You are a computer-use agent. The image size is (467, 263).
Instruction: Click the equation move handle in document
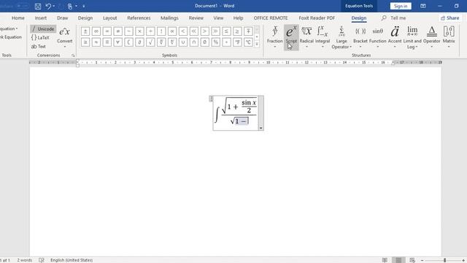(x=211, y=99)
